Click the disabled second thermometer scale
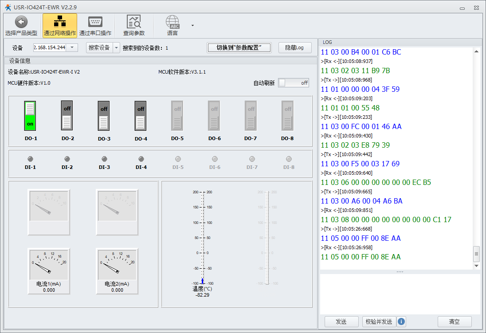 (x=268, y=238)
